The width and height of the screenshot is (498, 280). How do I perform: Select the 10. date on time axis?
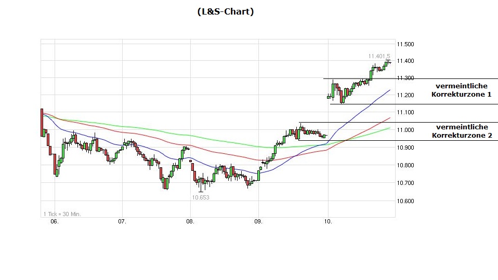pyautogui.click(x=327, y=221)
